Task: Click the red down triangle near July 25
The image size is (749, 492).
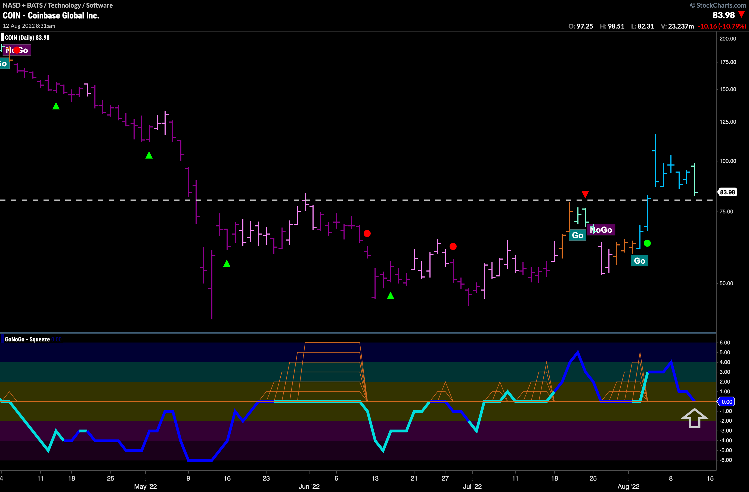Action: pos(585,194)
